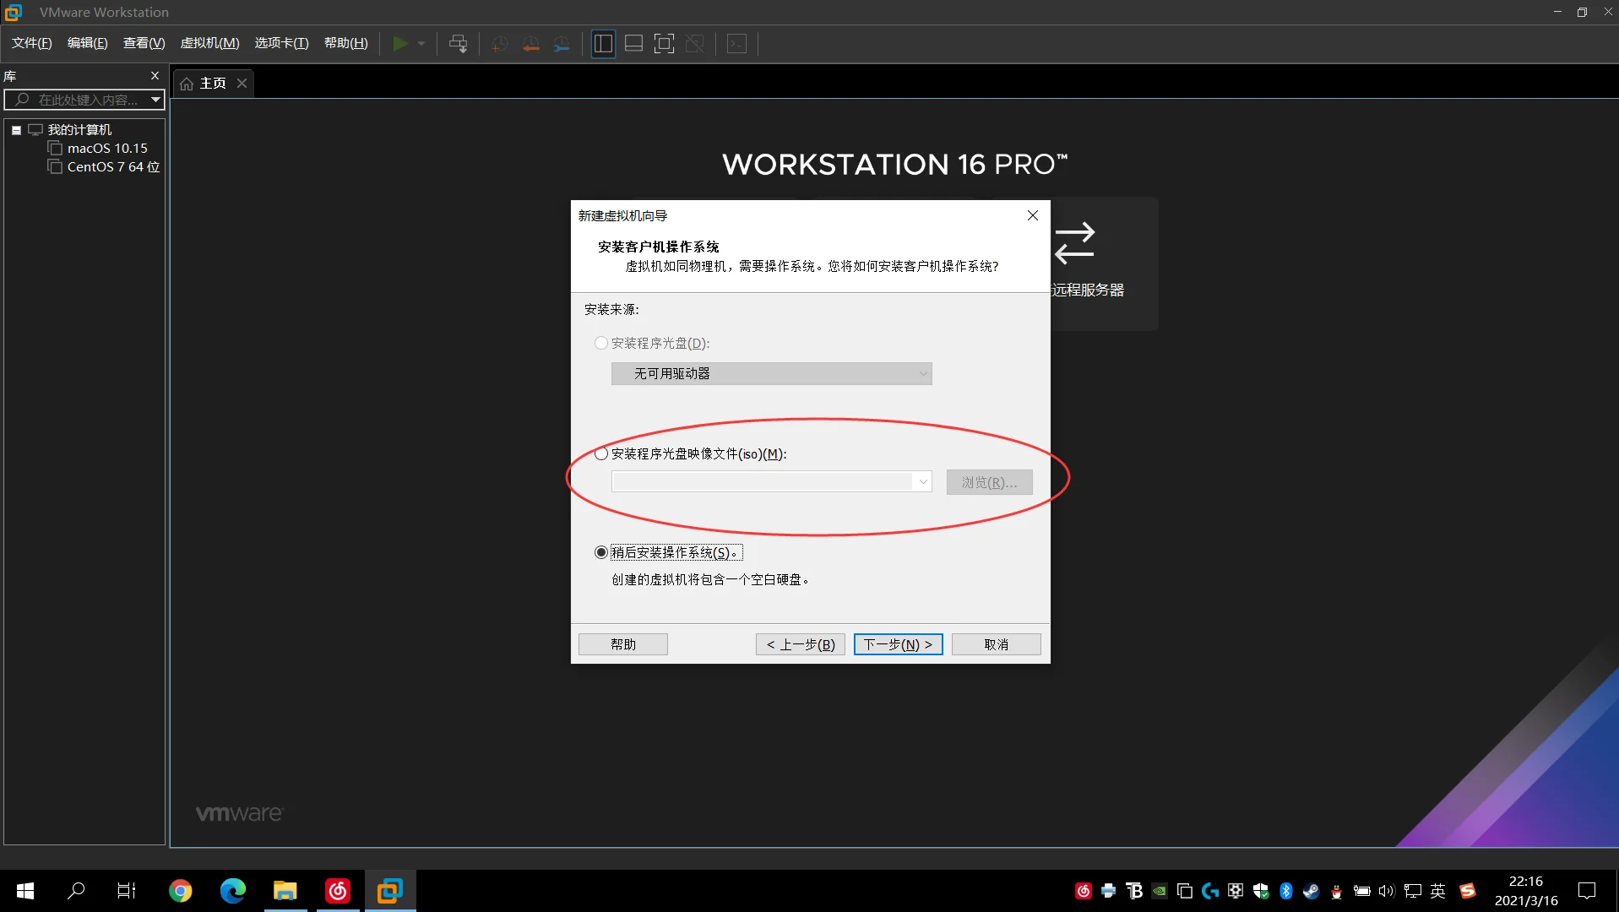Viewport: 1619px width, 912px height.
Task: Open the library search dropdown arrow
Action: click(156, 100)
